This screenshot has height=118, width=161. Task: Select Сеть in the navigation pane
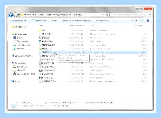pos(17,81)
